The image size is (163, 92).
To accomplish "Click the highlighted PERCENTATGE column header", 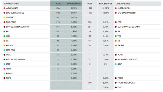I will (x=74, y=4).
